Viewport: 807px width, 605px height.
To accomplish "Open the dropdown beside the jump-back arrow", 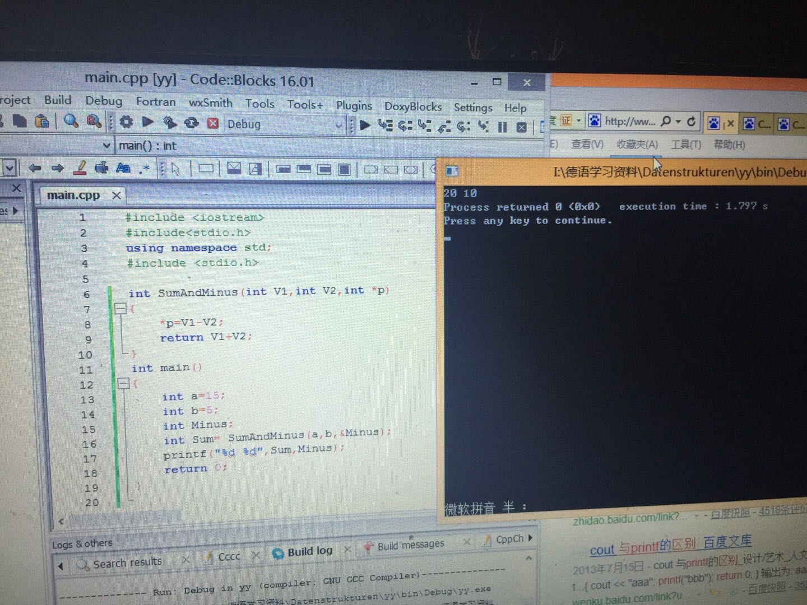I will click(10, 167).
